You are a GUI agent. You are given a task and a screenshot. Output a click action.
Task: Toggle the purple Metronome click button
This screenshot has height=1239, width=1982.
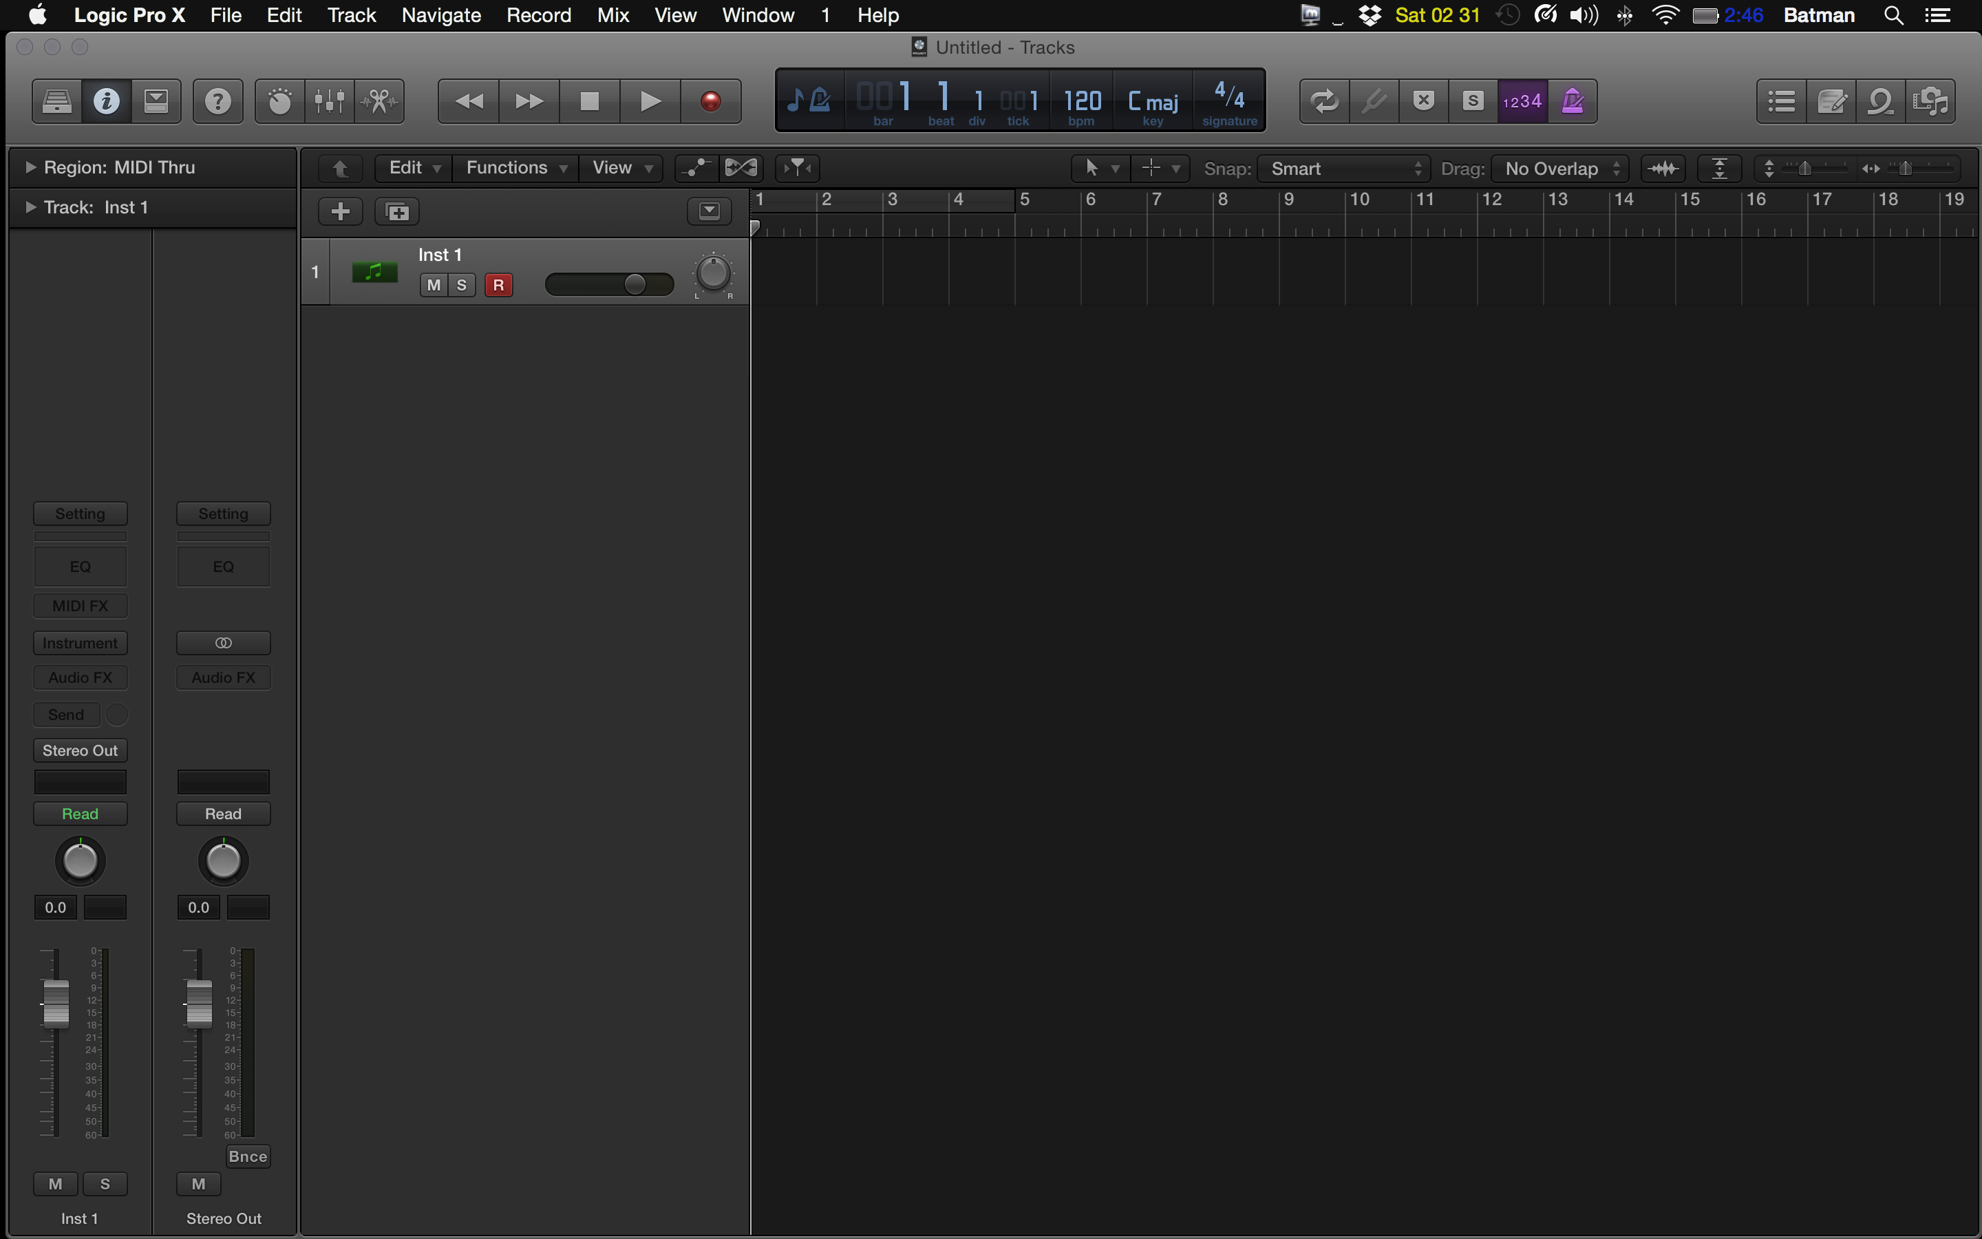[x=1573, y=102]
